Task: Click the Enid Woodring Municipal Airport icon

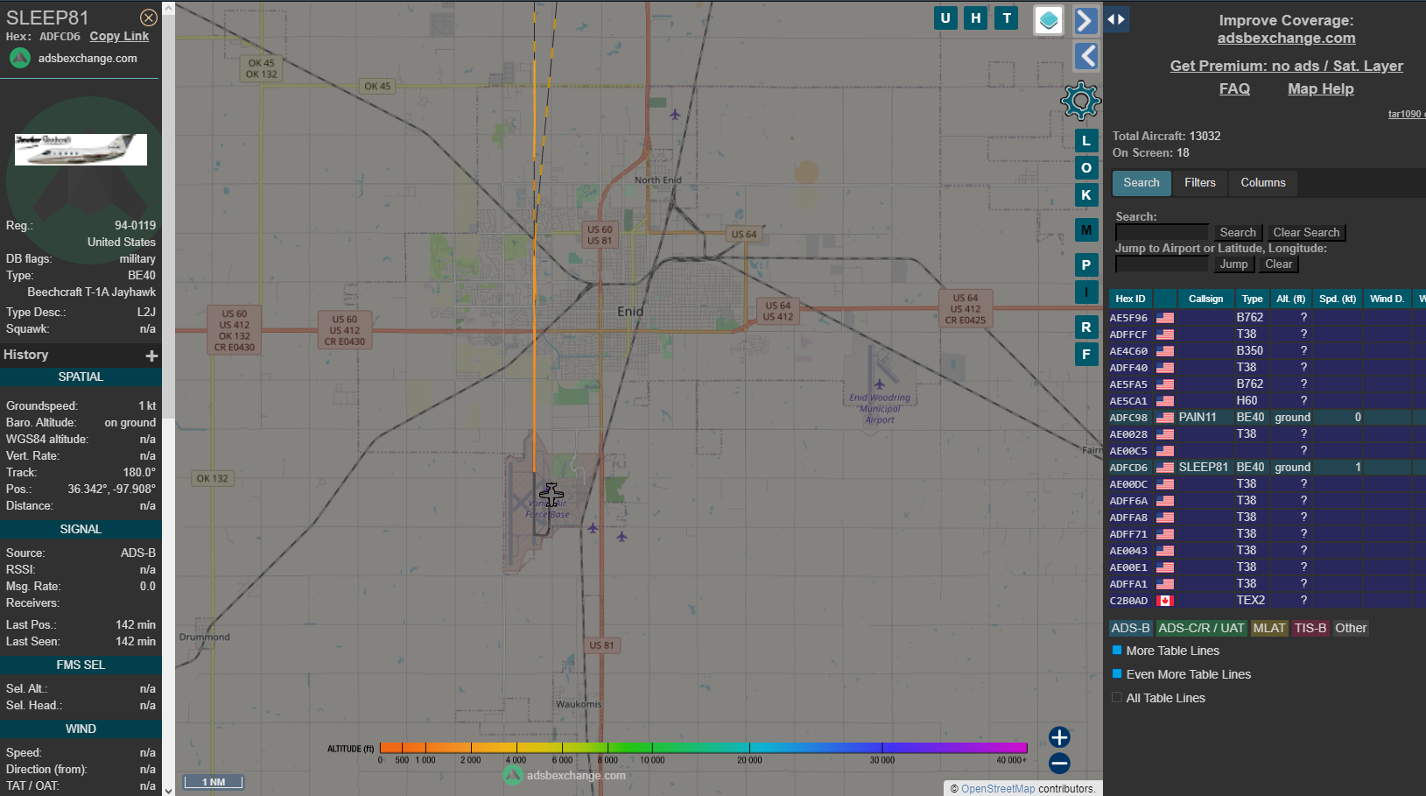Action: coord(879,384)
